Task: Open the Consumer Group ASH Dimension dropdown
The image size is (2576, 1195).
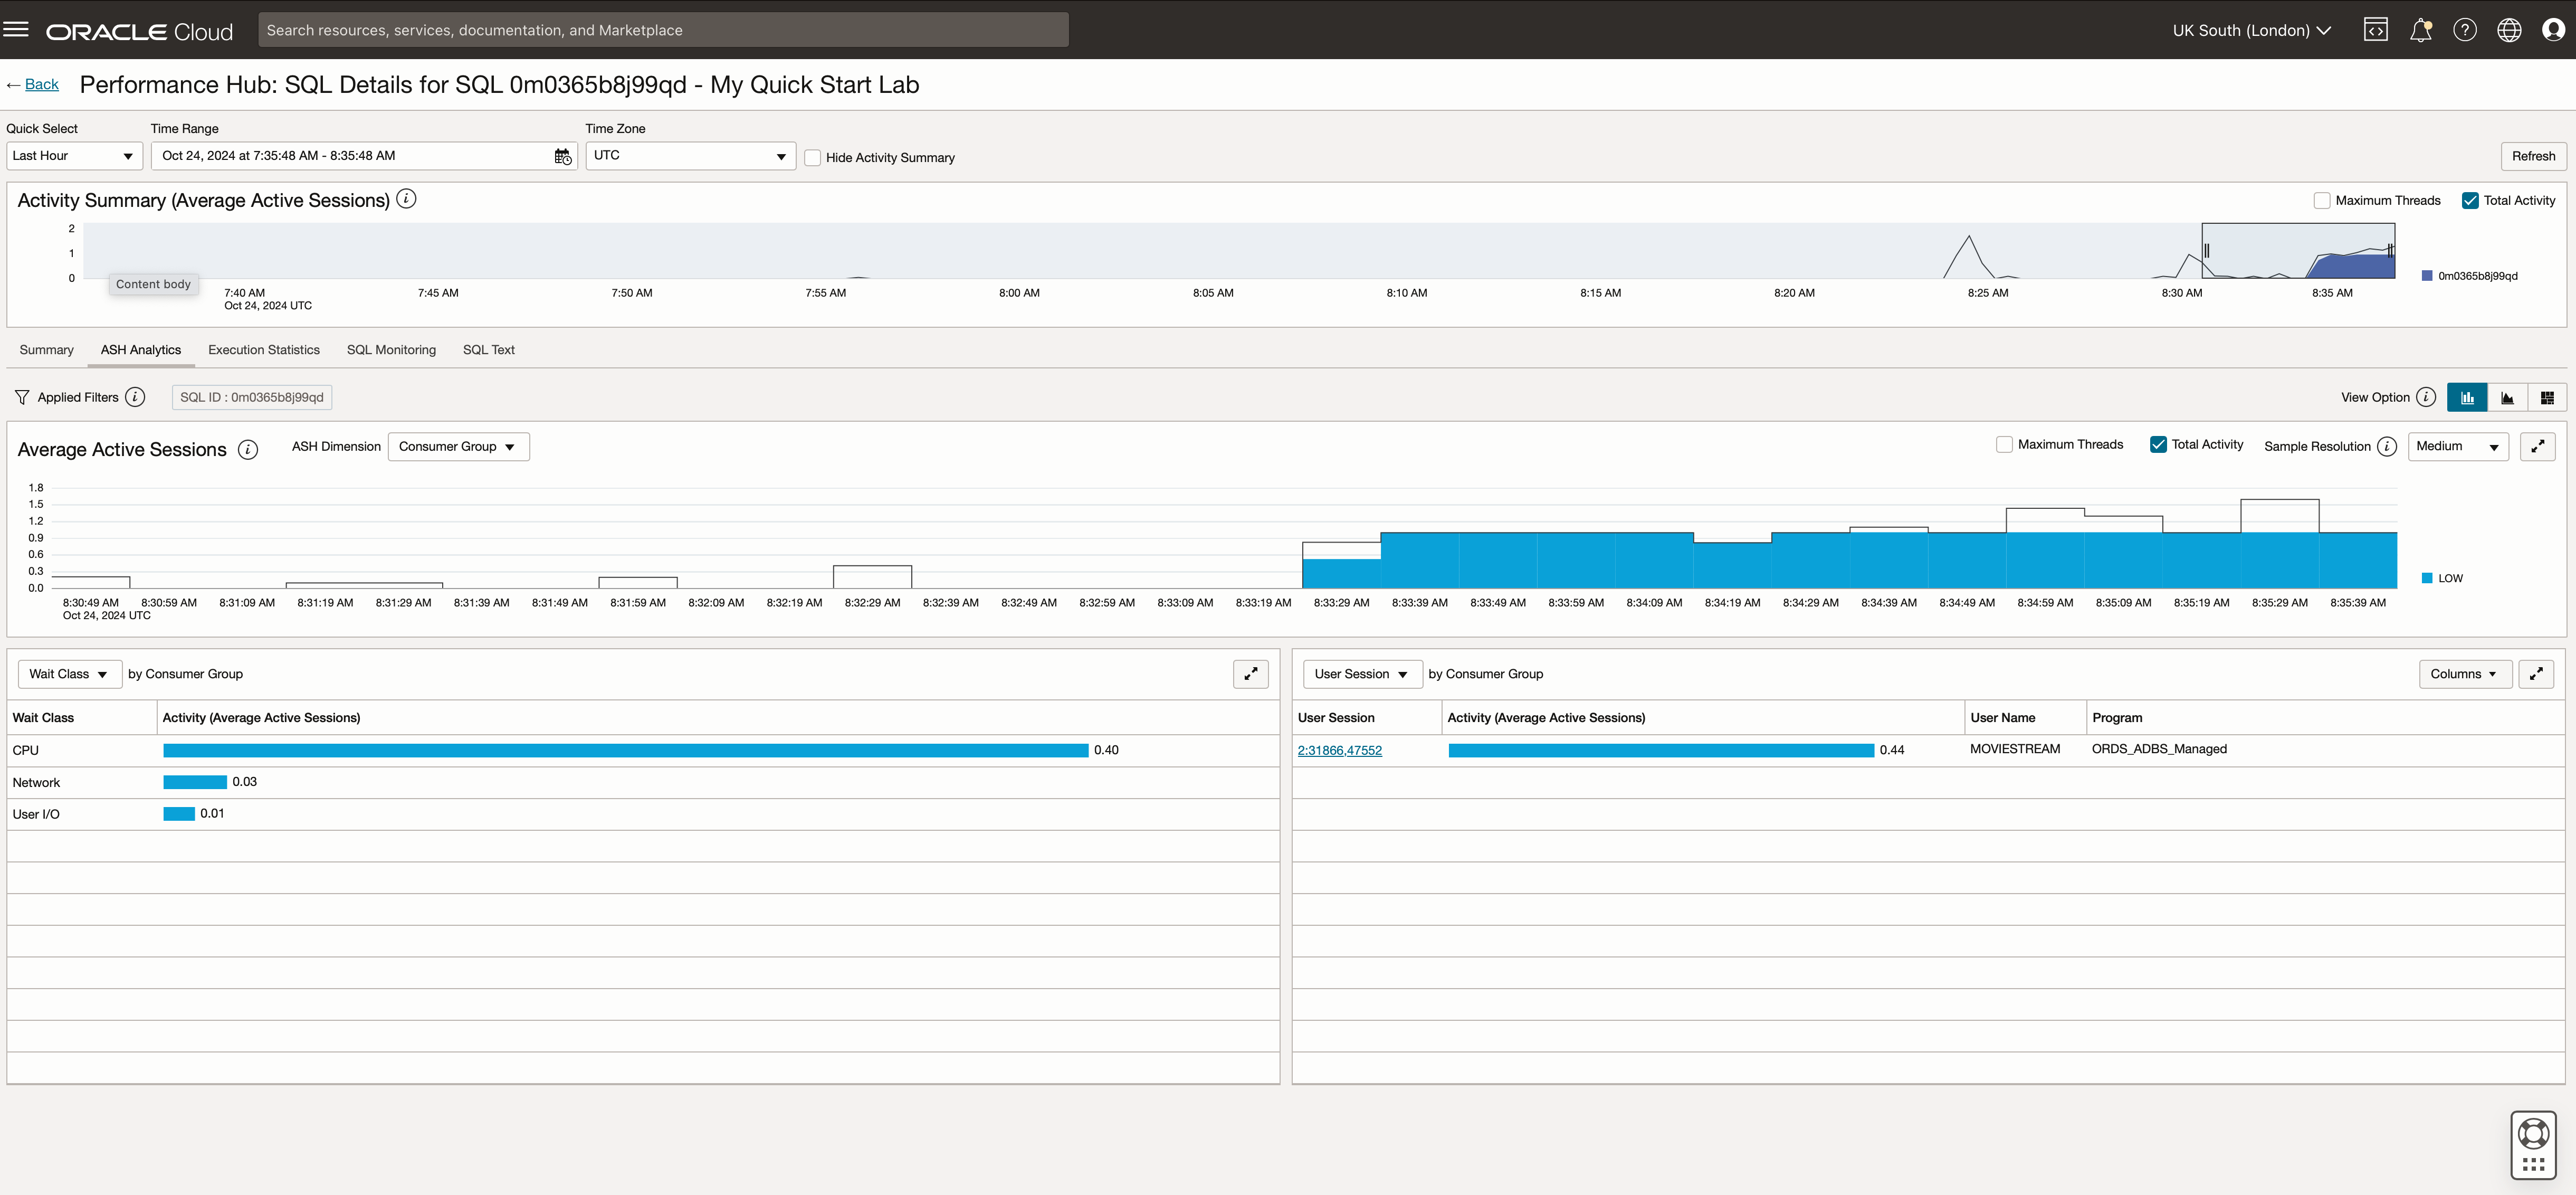Action: (458, 447)
